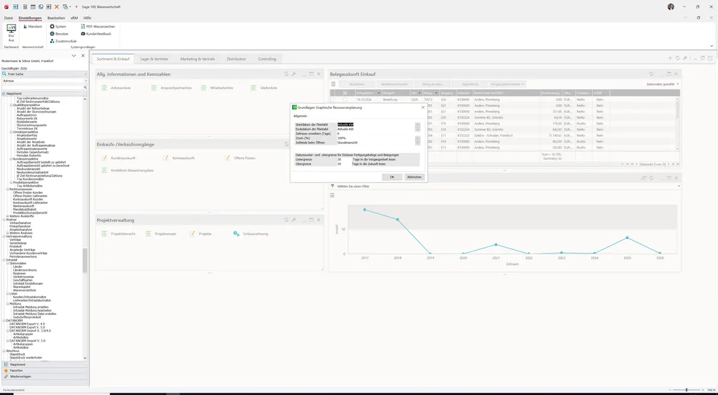
Task: Open Kreditlimit-Abweichungsliste shortcut
Action: [x=127, y=171]
